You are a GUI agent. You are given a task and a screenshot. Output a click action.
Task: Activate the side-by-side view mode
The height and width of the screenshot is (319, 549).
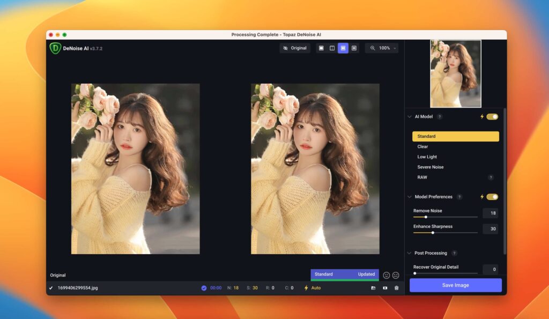tap(343, 48)
